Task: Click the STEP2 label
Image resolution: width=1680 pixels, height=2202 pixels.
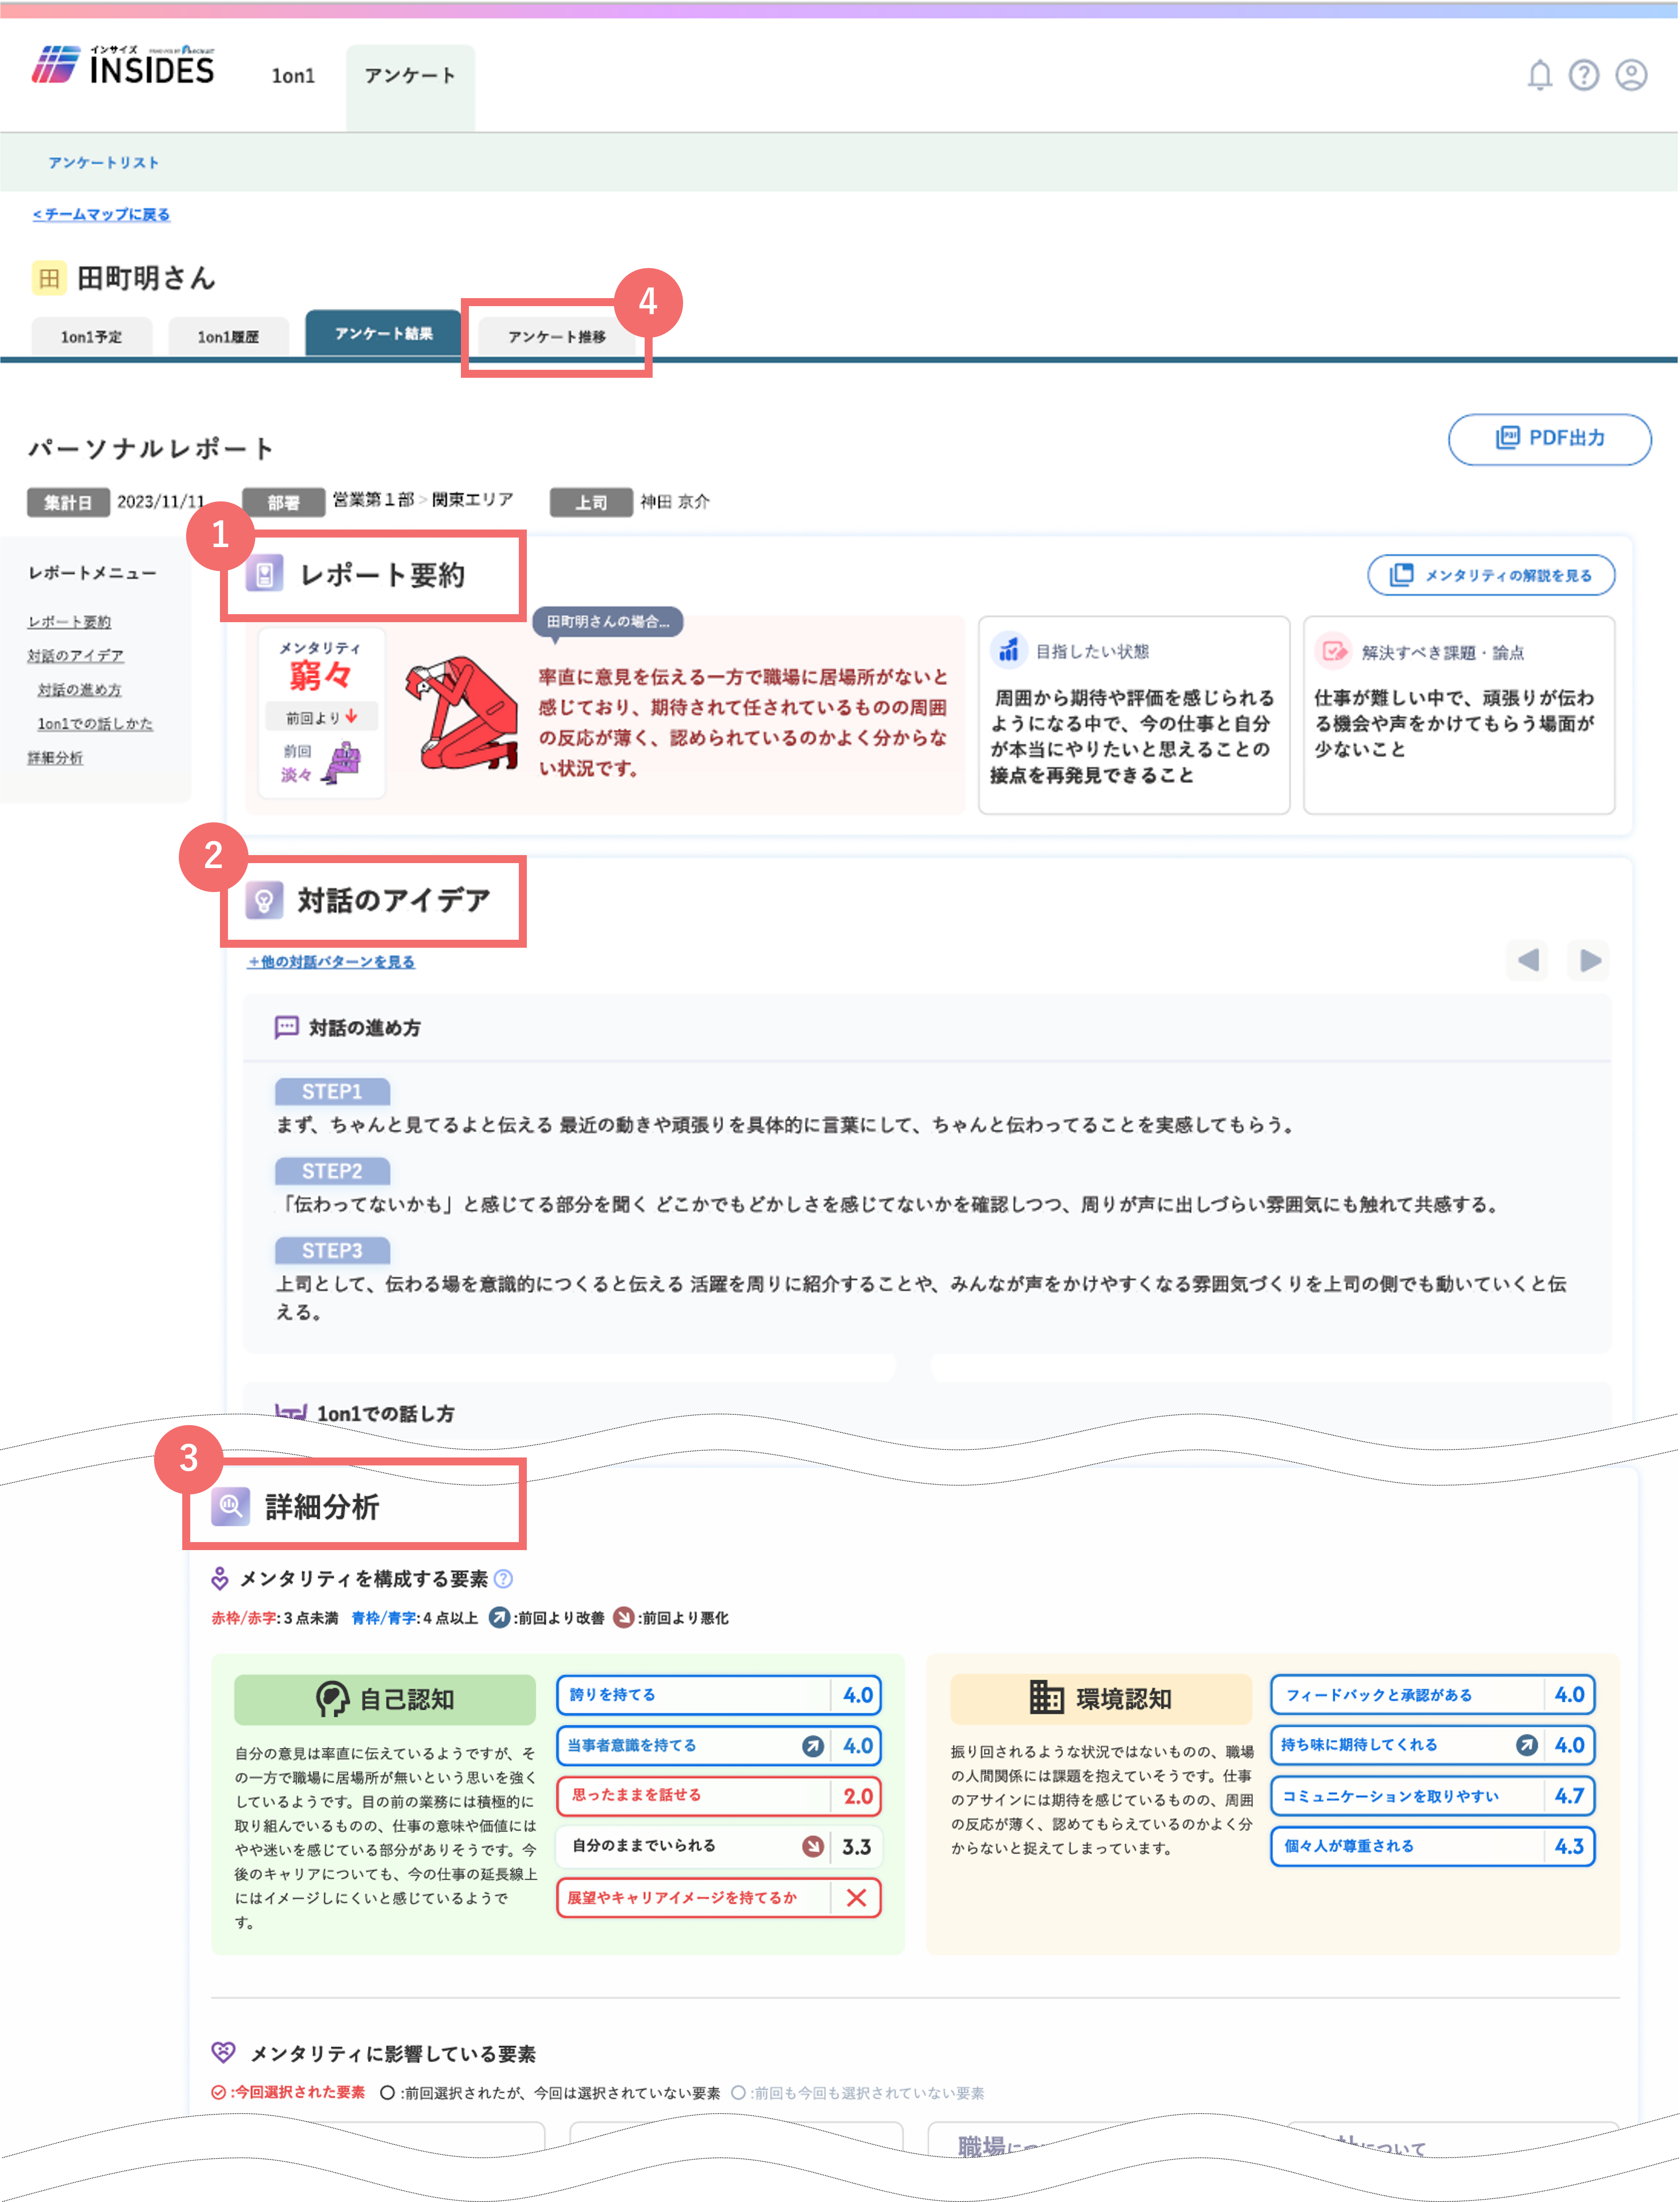Action: pos(332,1171)
